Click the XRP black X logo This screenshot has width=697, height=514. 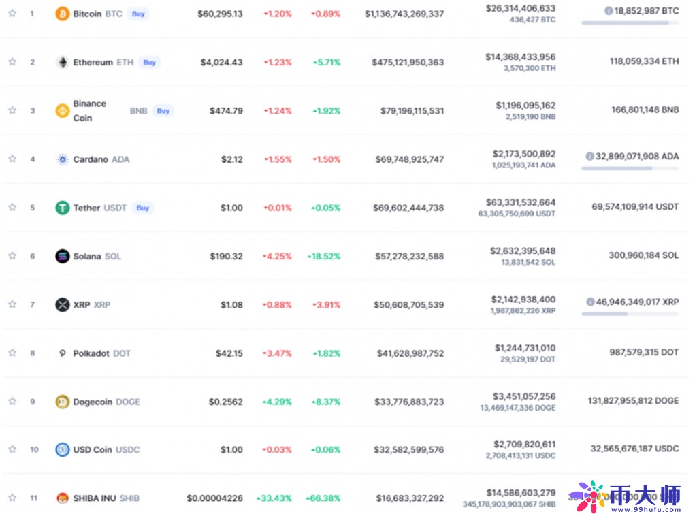tap(62, 304)
